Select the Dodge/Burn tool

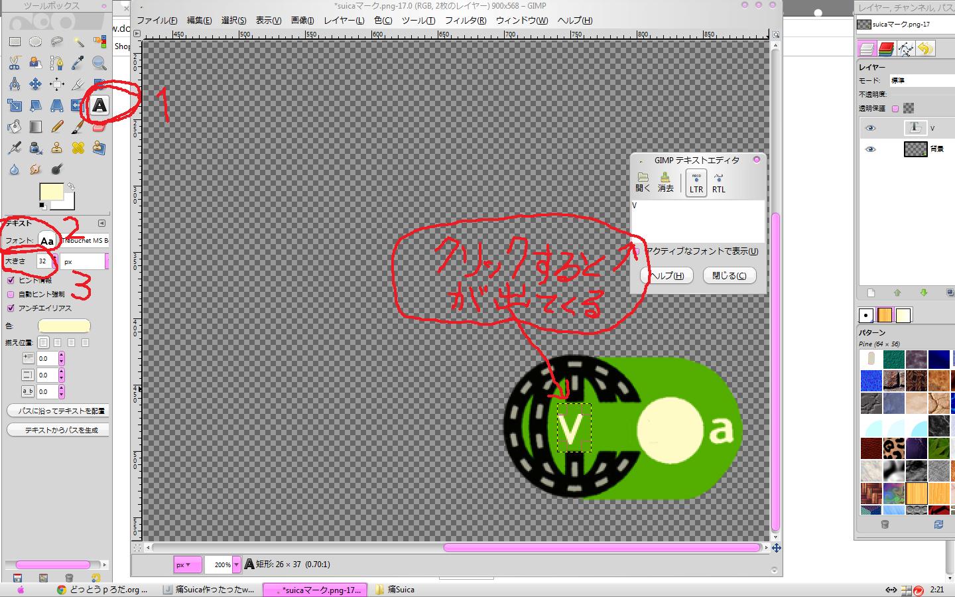tap(57, 169)
